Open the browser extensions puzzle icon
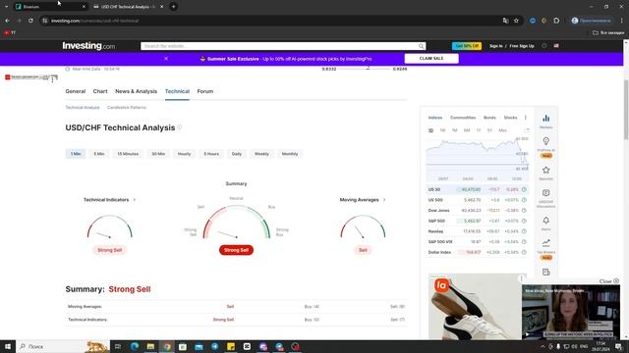 click(x=556, y=21)
